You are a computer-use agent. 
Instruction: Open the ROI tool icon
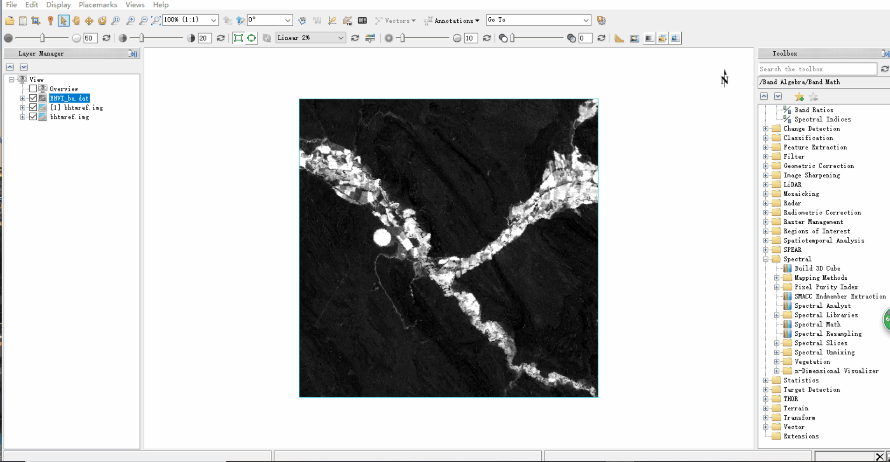(x=347, y=21)
